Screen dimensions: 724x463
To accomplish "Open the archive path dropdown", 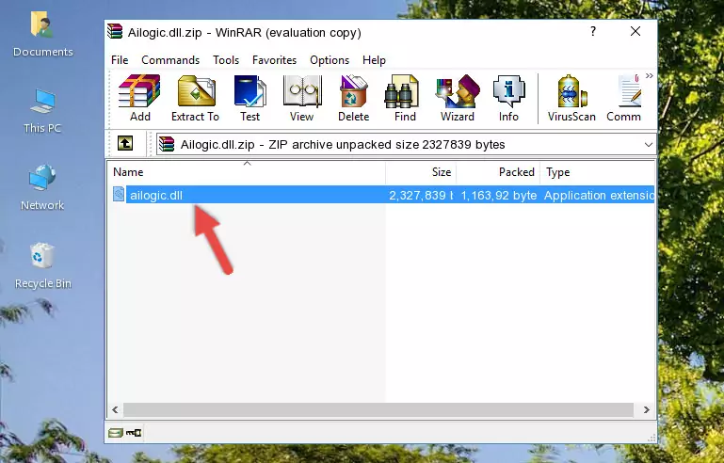I will 649,145.
